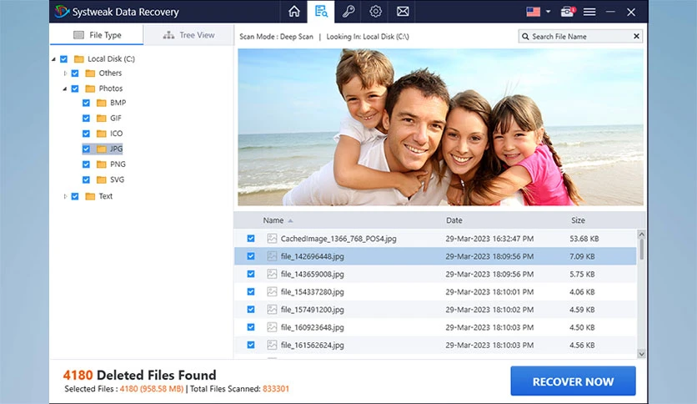Select the BMP folder icon
697x404 pixels.
pos(102,103)
